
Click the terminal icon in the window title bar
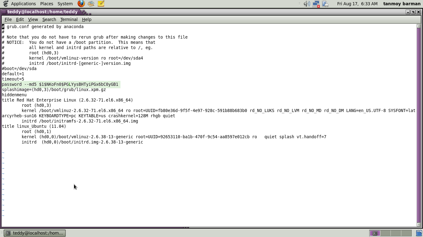point(3,12)
